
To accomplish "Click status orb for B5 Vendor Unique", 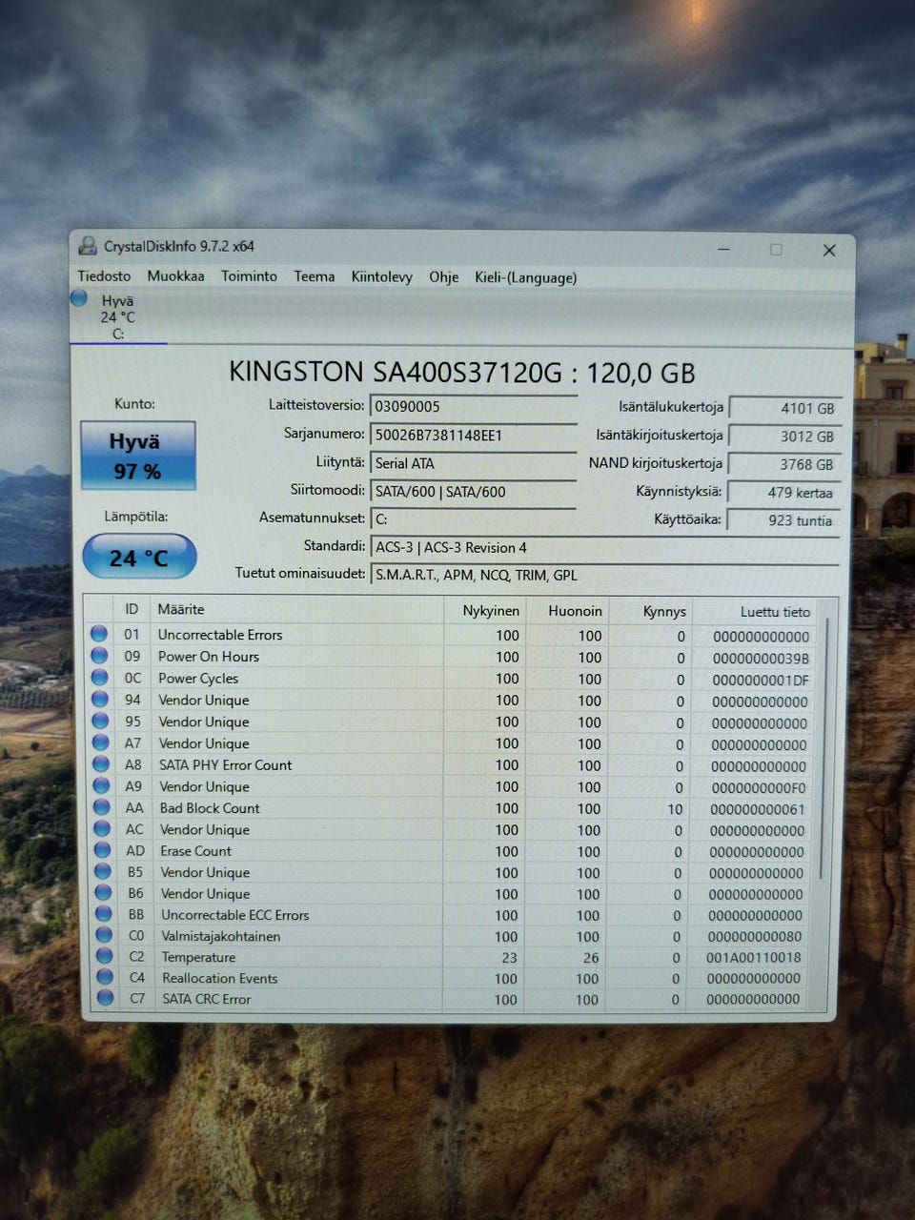I will (x=103, y=871).
